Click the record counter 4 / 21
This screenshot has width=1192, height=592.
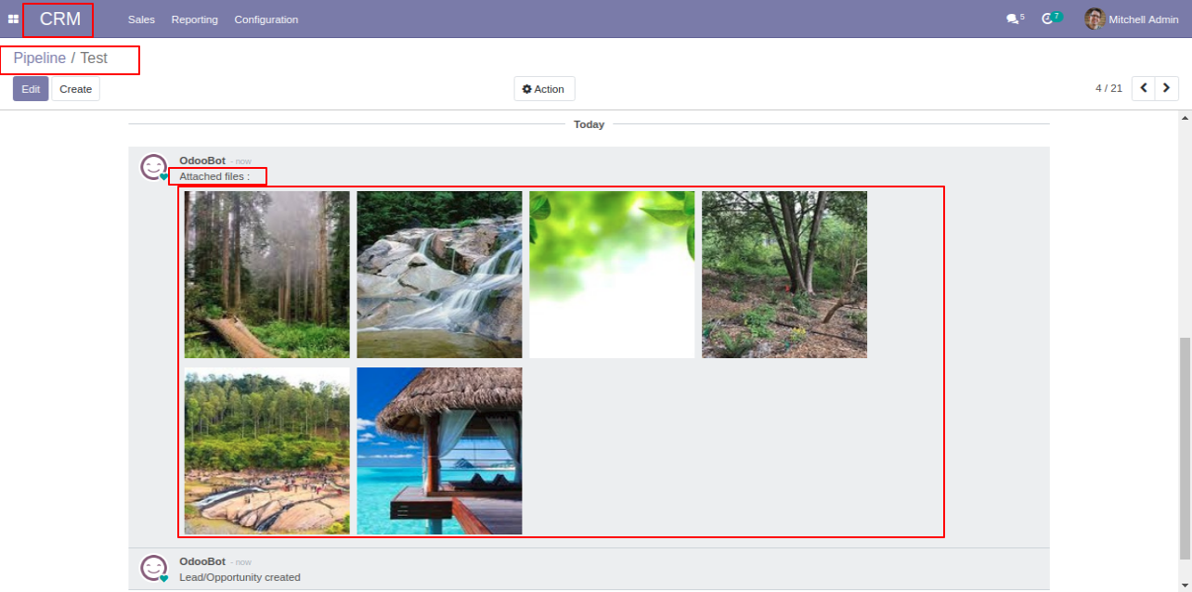tap(1108, 88)
